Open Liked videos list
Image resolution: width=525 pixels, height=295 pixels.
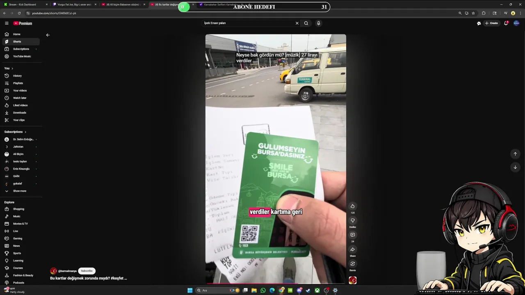coord(21,105)
